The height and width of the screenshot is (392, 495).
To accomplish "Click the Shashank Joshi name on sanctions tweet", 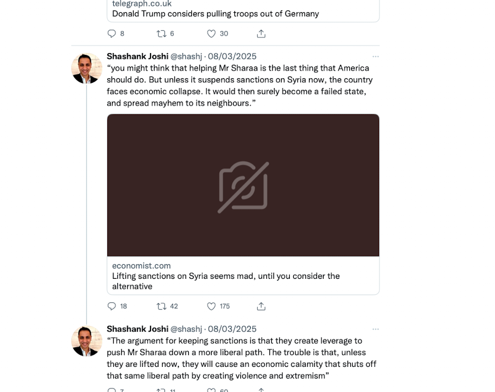I will tap(137, 57).
